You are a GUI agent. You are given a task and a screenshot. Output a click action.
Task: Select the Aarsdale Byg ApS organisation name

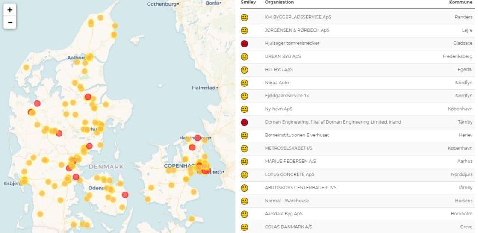pos(283,214)
